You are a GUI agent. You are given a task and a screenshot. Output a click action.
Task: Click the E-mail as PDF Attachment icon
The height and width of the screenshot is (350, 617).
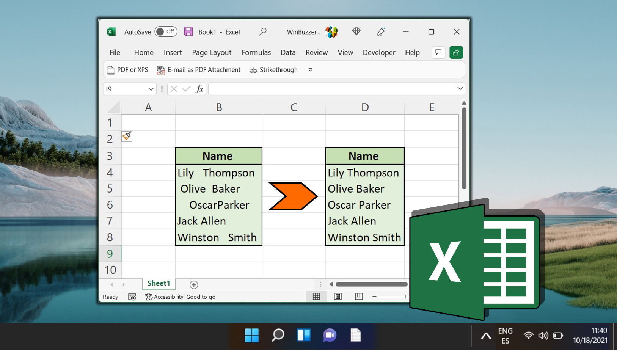[161, 70]
